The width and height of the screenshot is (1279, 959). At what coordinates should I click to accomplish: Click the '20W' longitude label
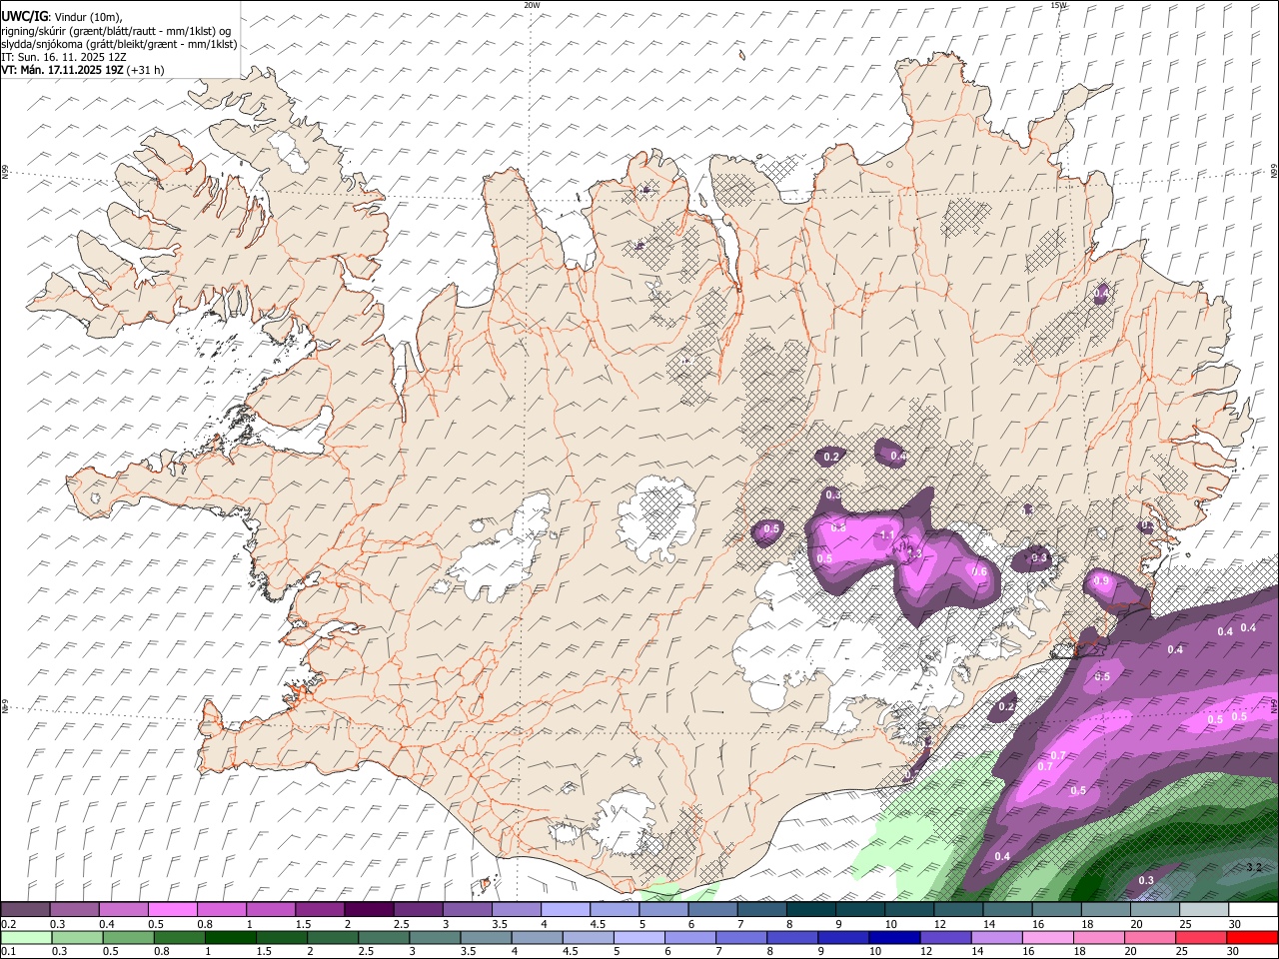pyautogui.click(x=532, y=5)
